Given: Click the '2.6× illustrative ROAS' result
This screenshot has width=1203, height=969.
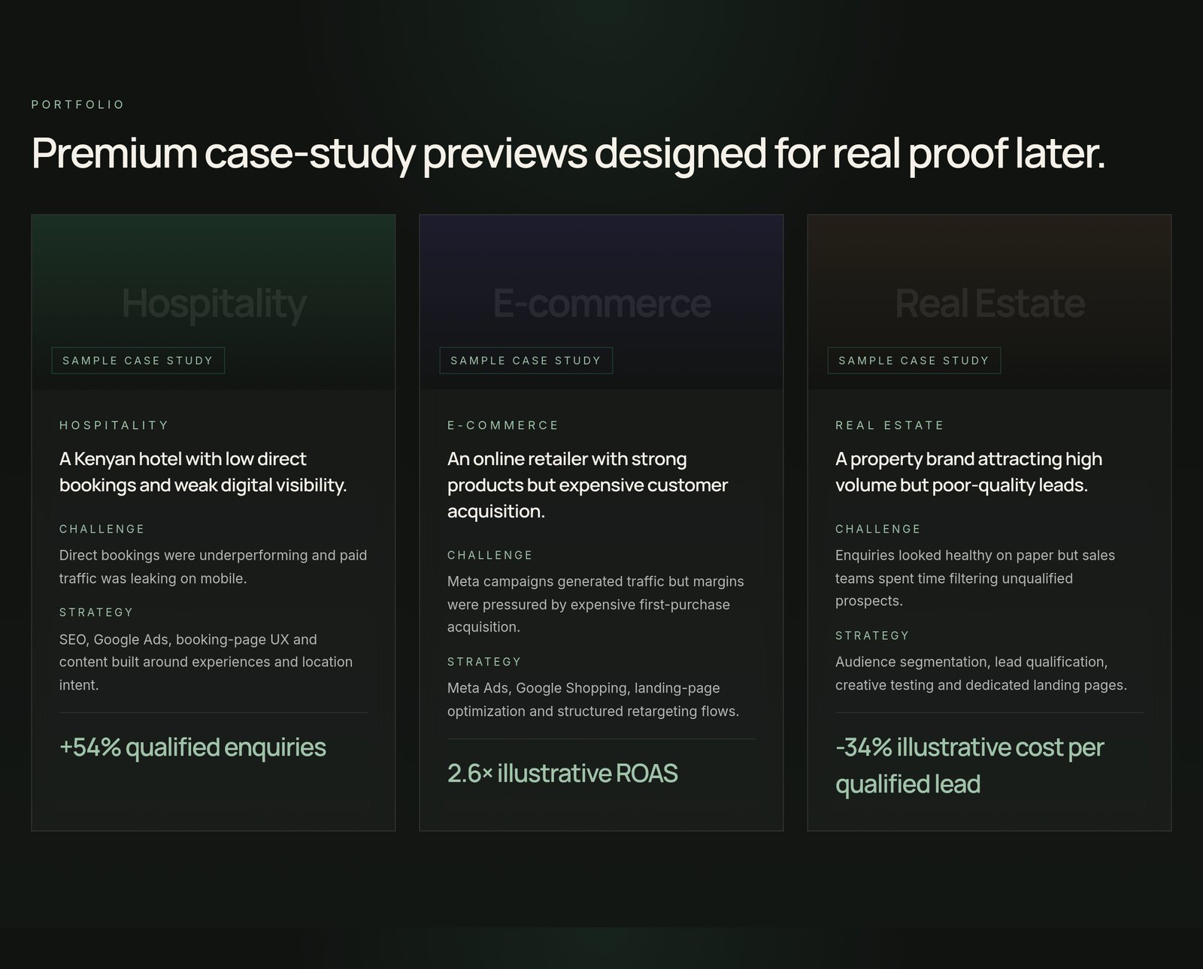Looking at the screenshot, I should (562, 774).
